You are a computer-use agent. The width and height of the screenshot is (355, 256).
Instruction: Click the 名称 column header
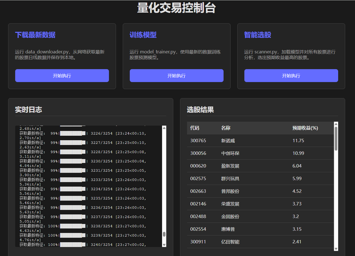[x=226, y=128]
